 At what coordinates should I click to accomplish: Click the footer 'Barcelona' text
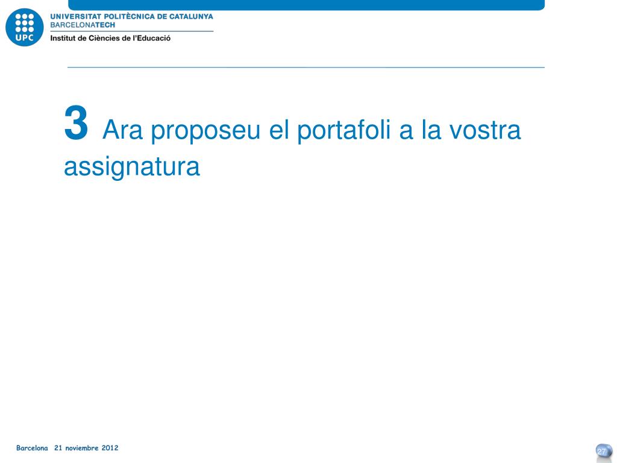click(x=32, y=448)
